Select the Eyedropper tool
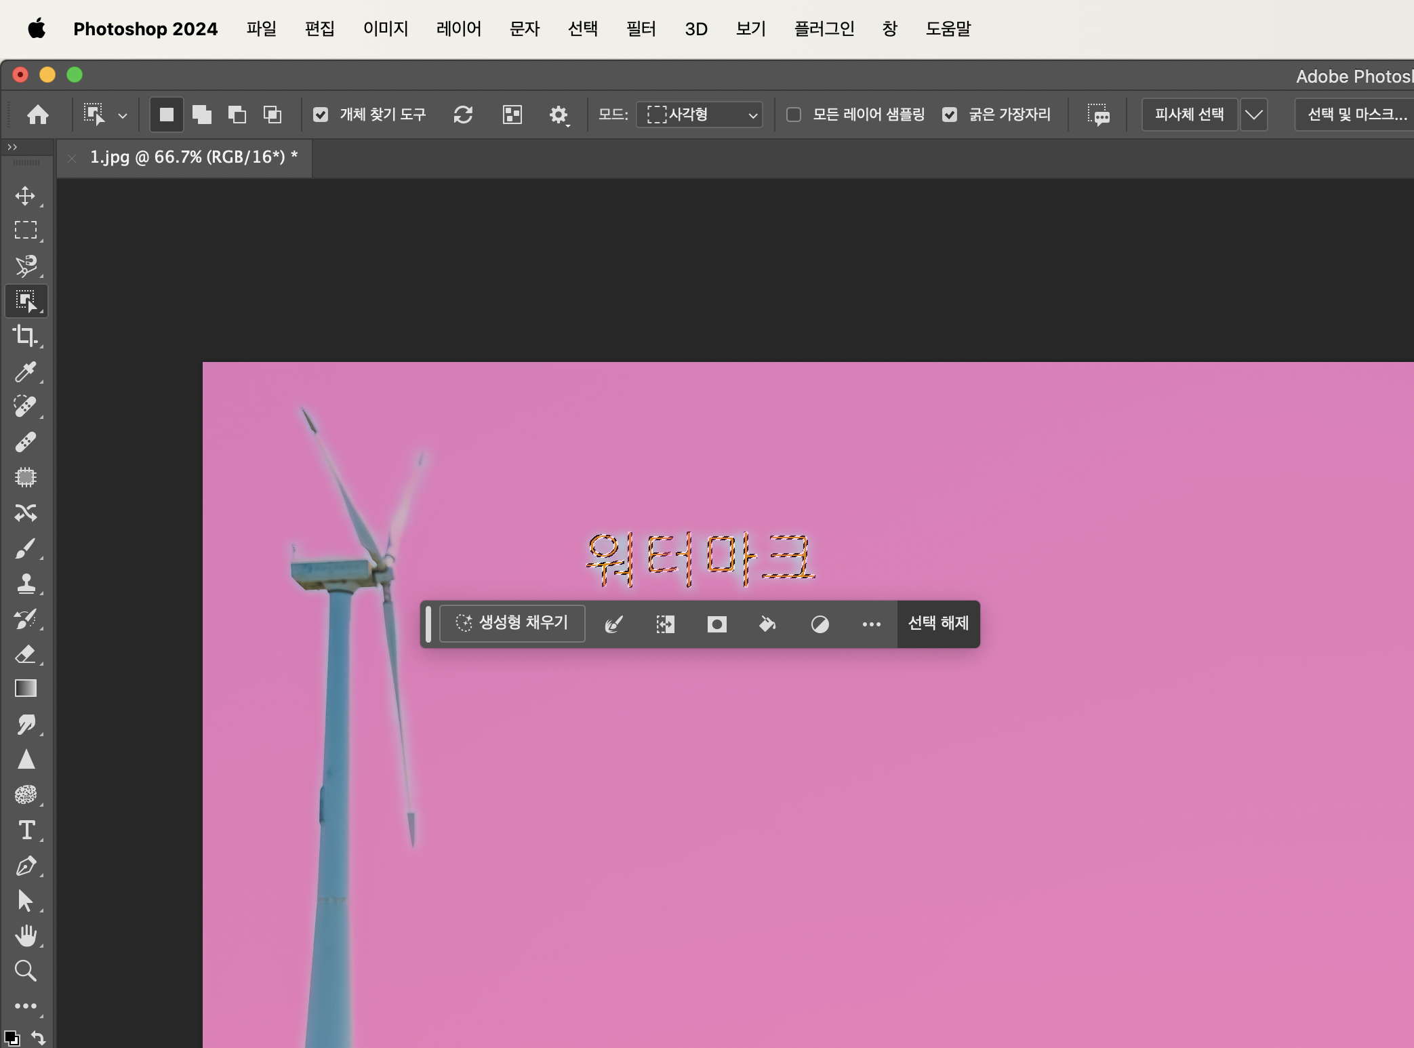Image resolution: width=1414 pixels, height=1048 pixels. pos(26,371)
